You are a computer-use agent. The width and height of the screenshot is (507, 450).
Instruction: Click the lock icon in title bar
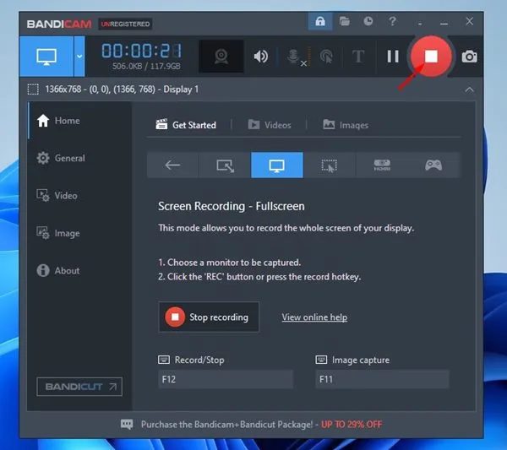(319, 21)
